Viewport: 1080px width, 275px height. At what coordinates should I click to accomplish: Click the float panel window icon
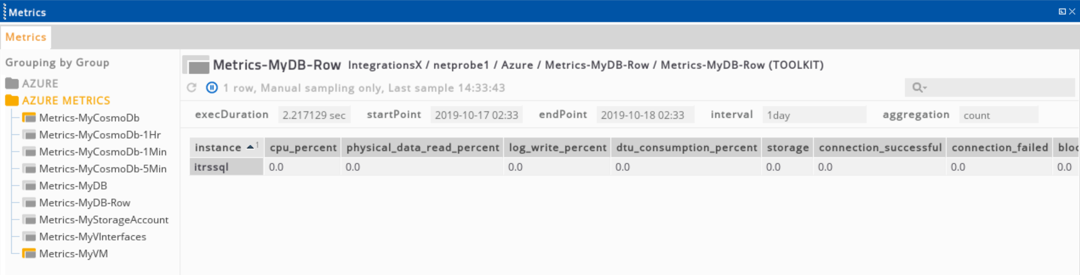point(1062,11)
